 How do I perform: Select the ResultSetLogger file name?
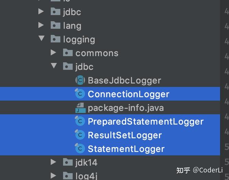125,135
